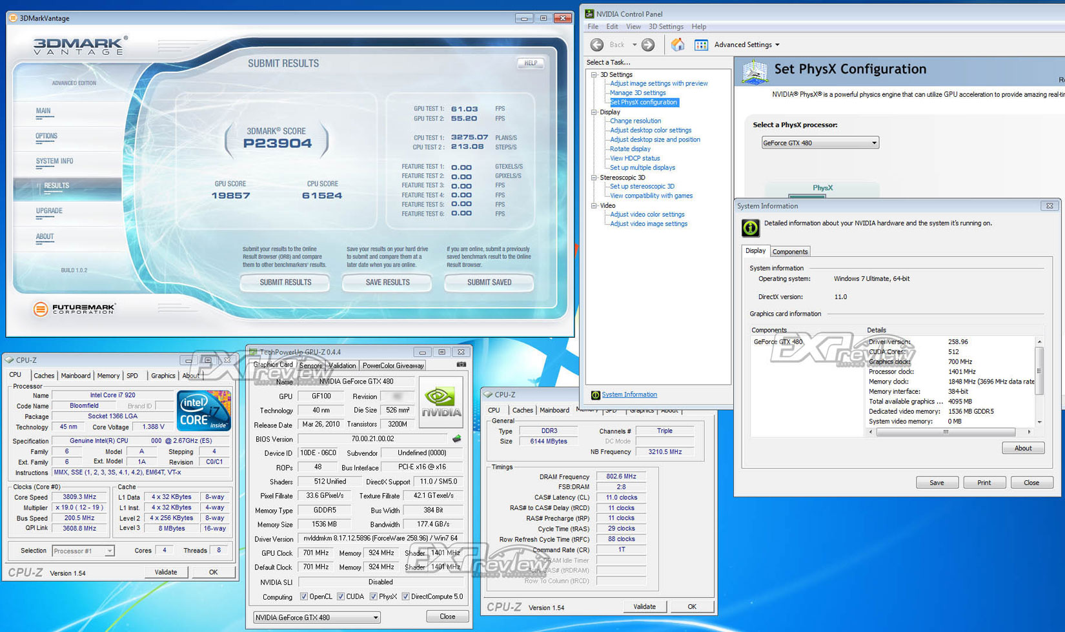Switch to the Sensors tab in GPU-Z
This screenshot has height=632, width=1065.
coord(310,365)
